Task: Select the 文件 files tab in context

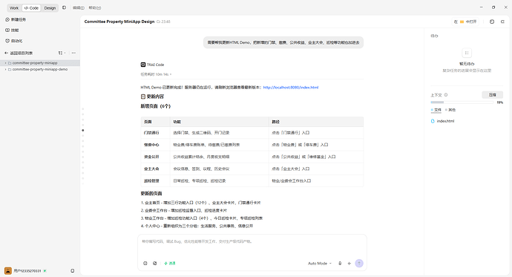Action: click(x=436, y=110)
